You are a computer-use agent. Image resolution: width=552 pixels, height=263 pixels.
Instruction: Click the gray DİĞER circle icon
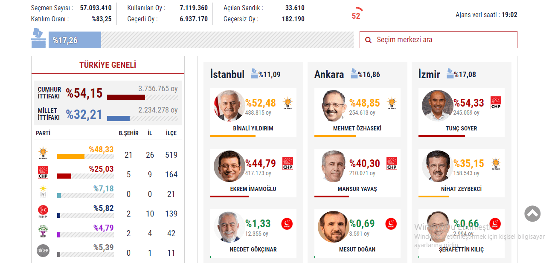[x=43, y=251]
